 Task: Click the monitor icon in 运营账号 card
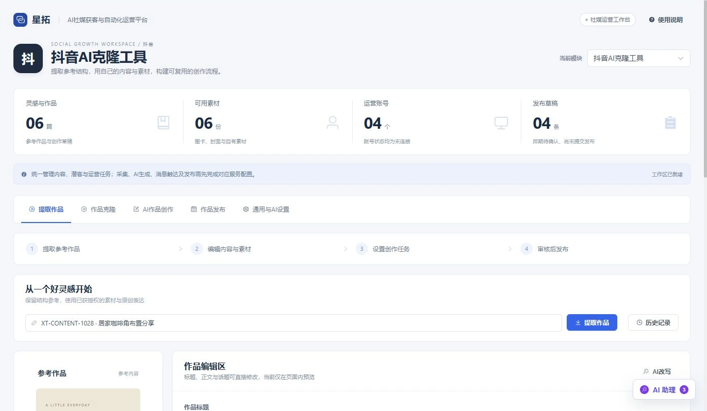[x=501, y=123]
